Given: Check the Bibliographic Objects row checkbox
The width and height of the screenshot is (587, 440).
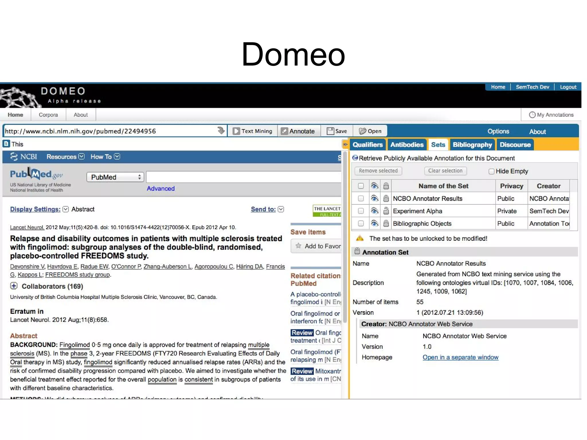Looking at the screenshot, I should click(x=361, y=223).
